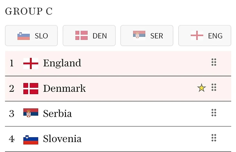This screenshot has height=152, width=236.
Task: Click the Slovenia team name
Action: coord(62,139)
